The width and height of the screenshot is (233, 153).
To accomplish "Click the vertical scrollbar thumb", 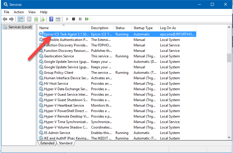I will [x=229, y=58].
